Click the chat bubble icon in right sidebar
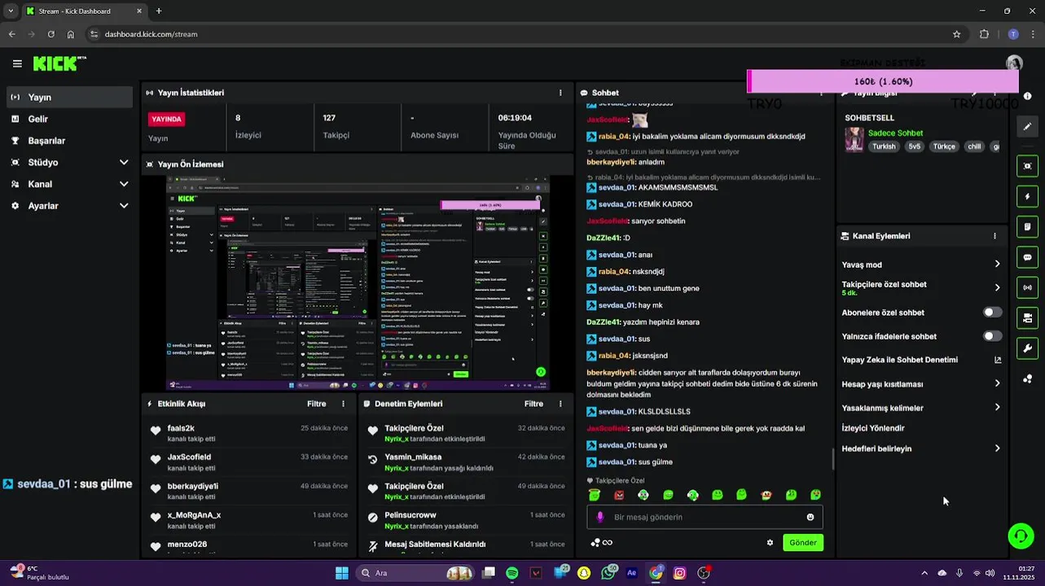1045x586 pixels. (x=1027, y=257)
